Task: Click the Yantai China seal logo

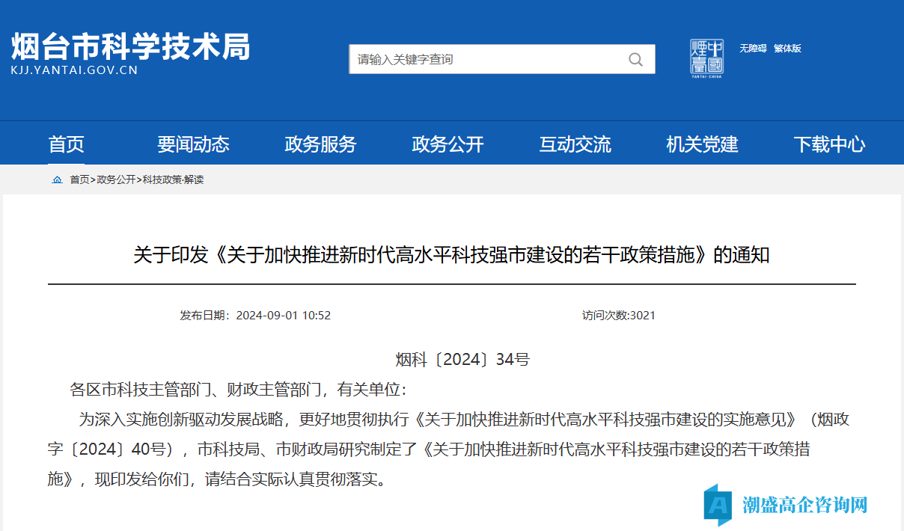Action: 706,57
